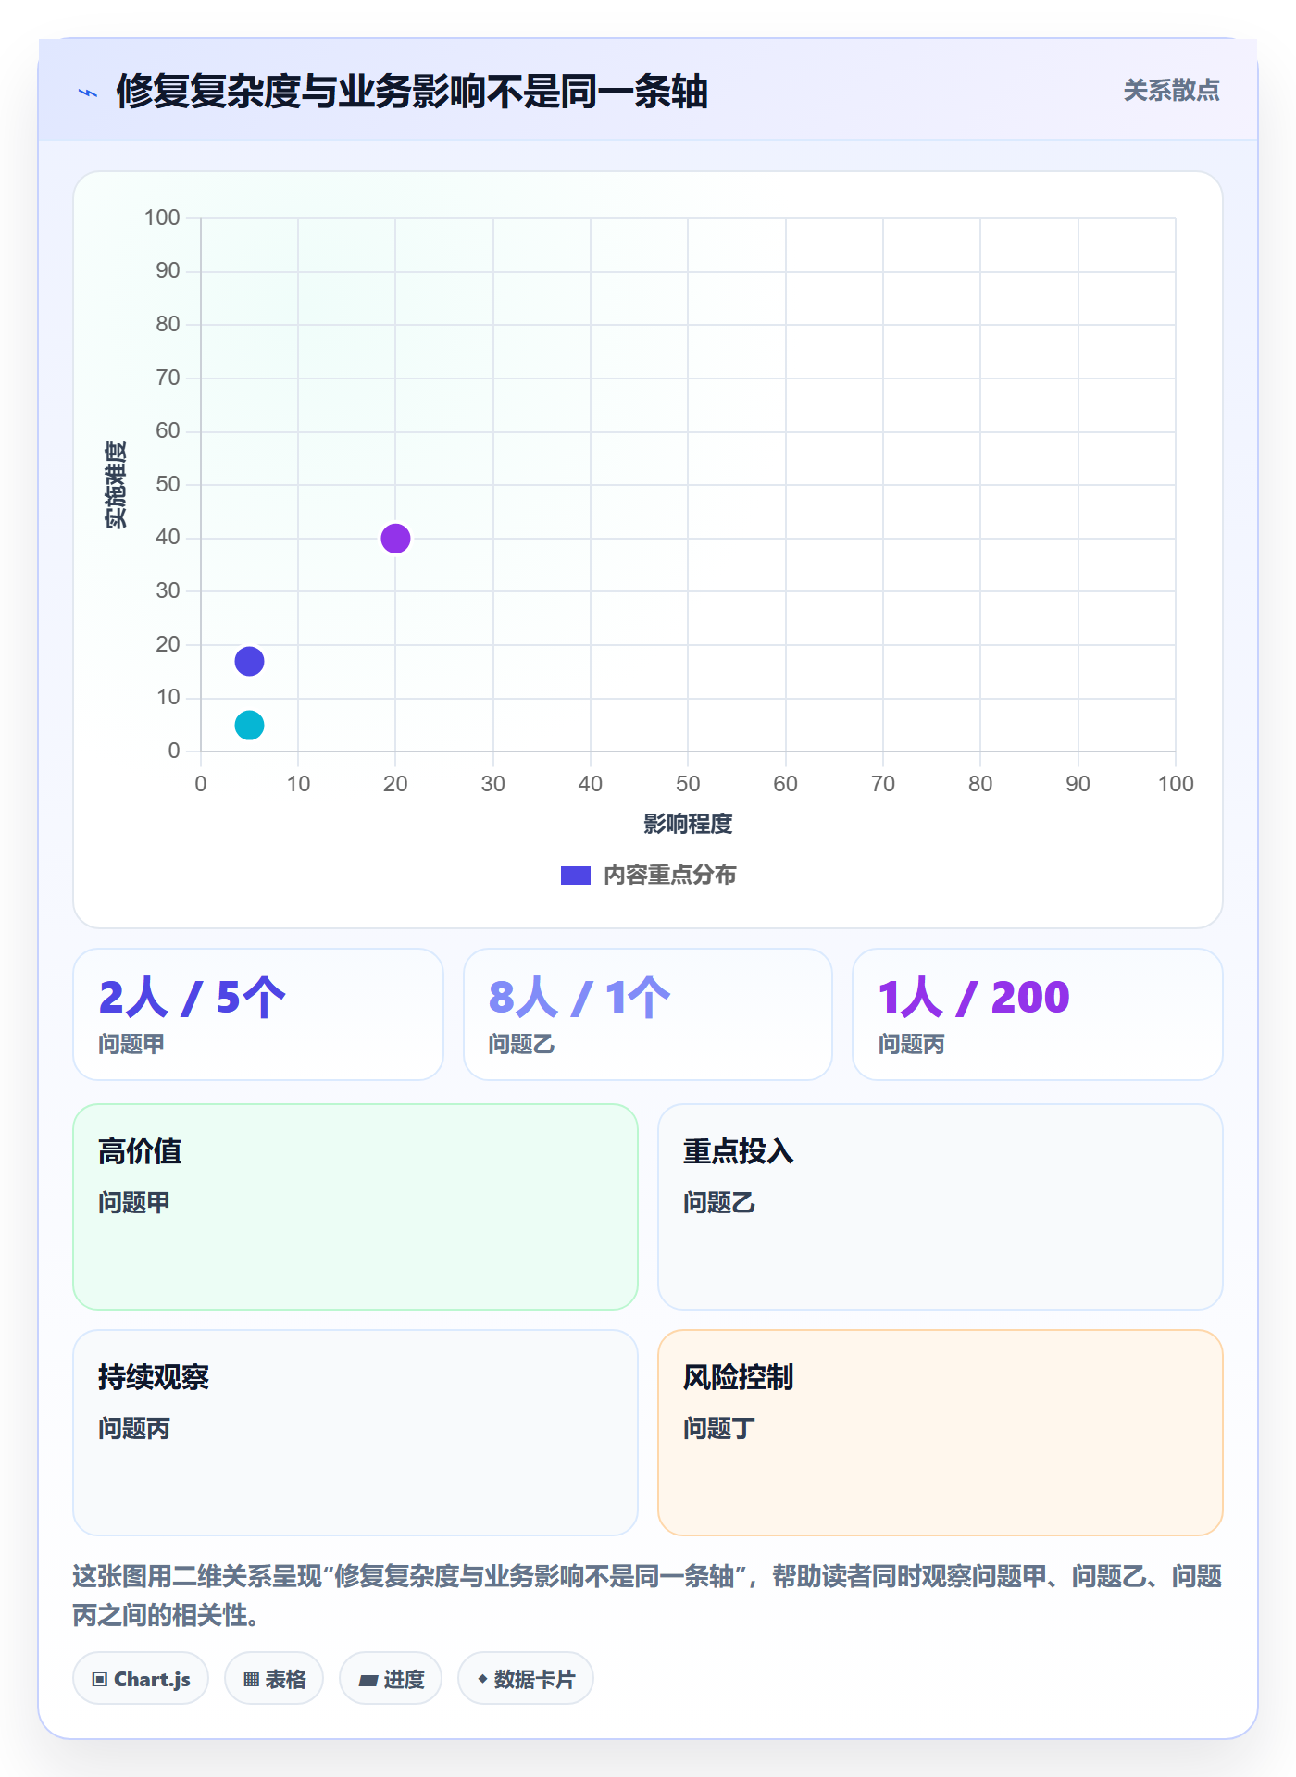Select the 2人 / 5个 stat value

(193, 998)
